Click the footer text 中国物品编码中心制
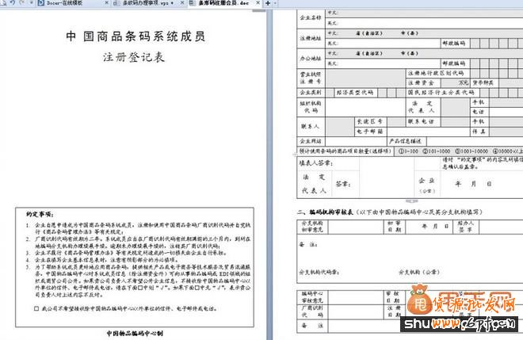Screen dimensions: 523x340 pos(135,333)
